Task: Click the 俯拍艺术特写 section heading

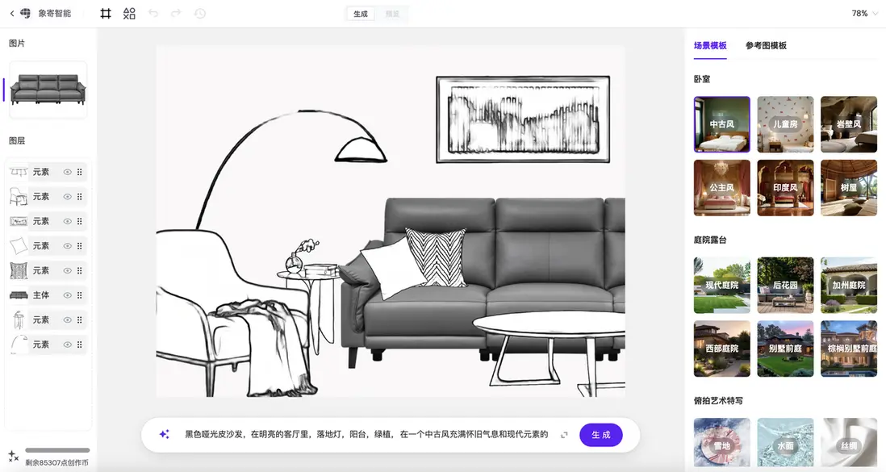Action: pyautogui.click(x=718, y=400)
